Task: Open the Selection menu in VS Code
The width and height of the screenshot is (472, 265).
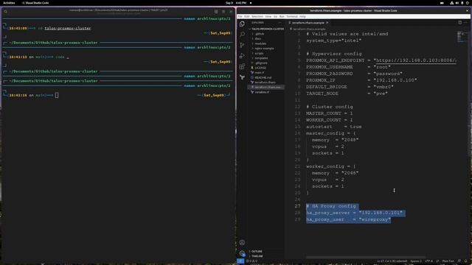Action: click(x=257, y=16)
